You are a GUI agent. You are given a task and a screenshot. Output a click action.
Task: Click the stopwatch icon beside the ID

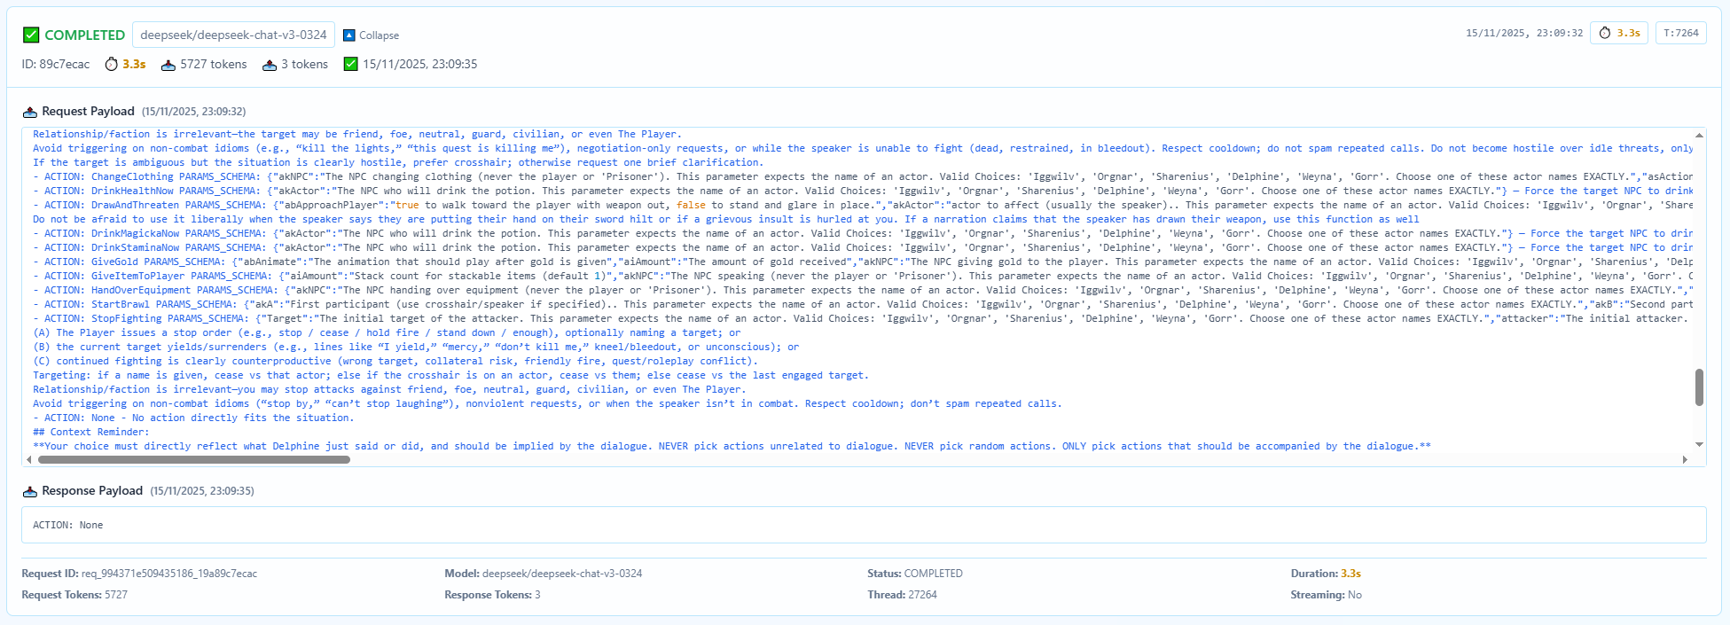point(111,64)
